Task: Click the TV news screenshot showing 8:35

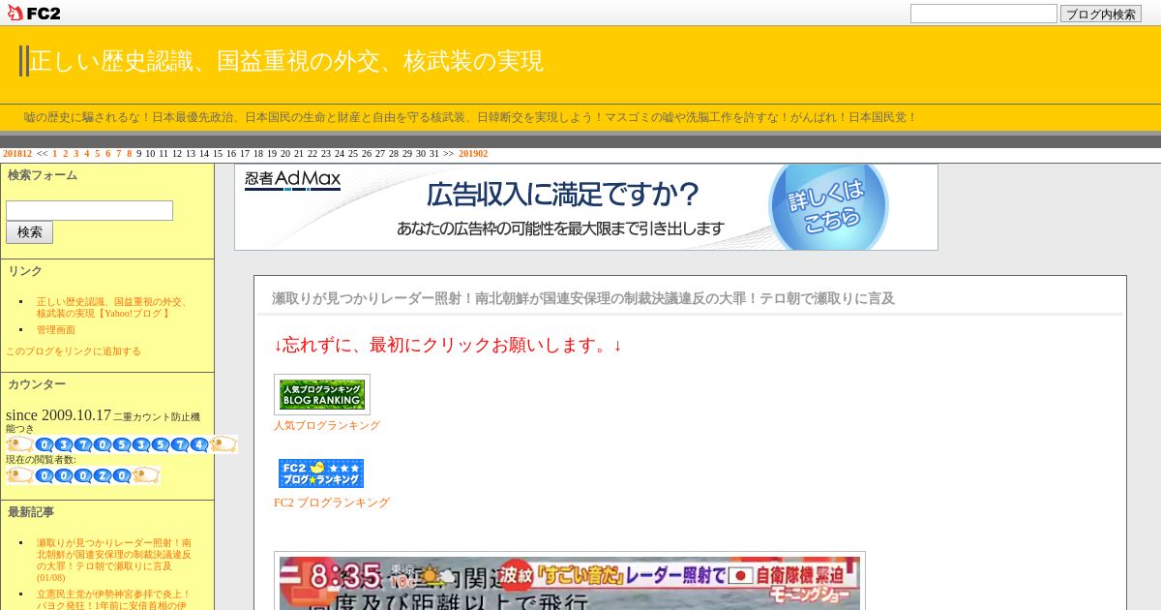Action: point(570,583)
